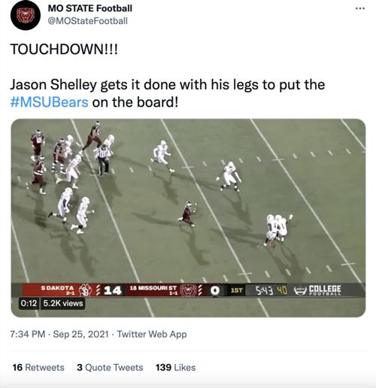The width and height of the screenshot is (376, 388).
Task: Open the @MOStateFootball handle link
Action: click(x=88, y=21)
